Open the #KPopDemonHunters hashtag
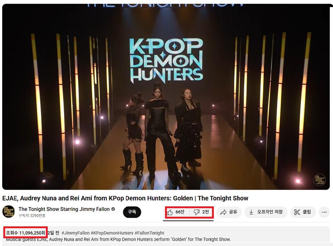This screenshot has height=246, width=333. (112, 233)
